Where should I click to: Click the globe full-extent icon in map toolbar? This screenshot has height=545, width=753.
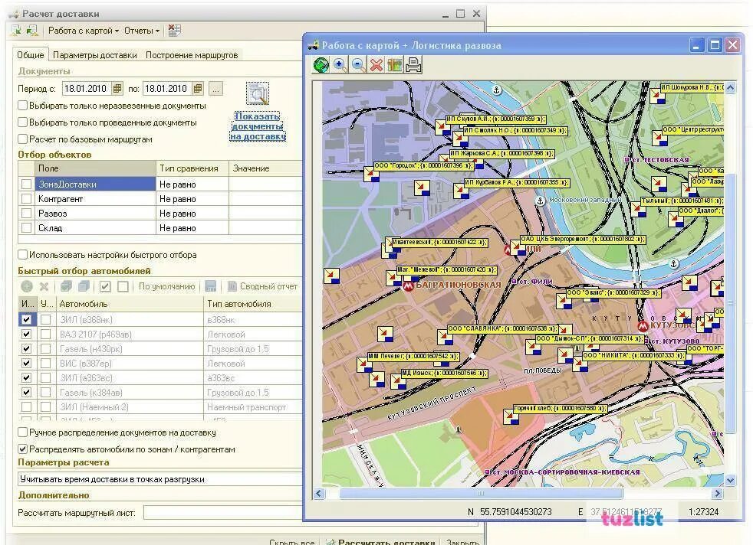321,65
